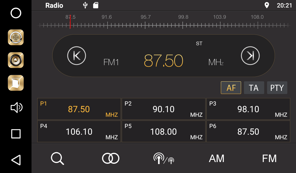Click the volume speaker icon in sidebar
296x173 pixels.
pos(16,108)
